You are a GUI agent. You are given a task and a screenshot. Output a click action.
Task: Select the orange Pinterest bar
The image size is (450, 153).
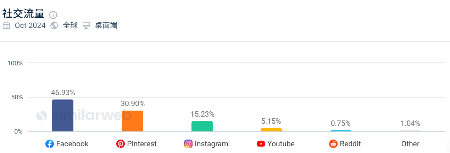(132, 121)
